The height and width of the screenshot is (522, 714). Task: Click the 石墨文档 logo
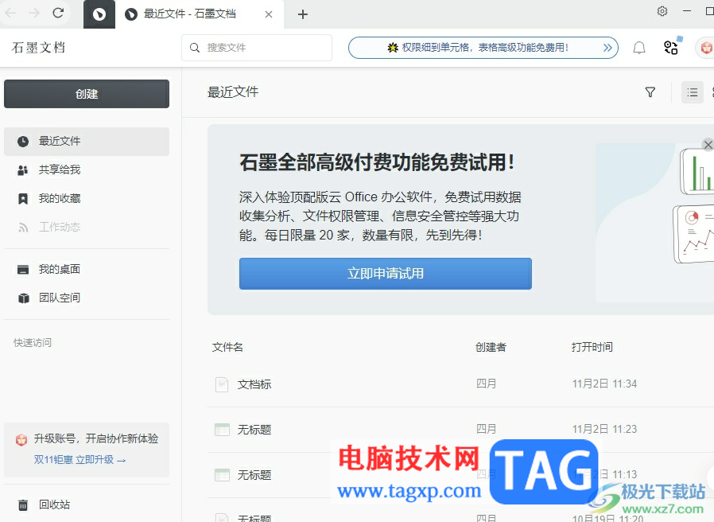pyautogui.click(x=39, y=48)
